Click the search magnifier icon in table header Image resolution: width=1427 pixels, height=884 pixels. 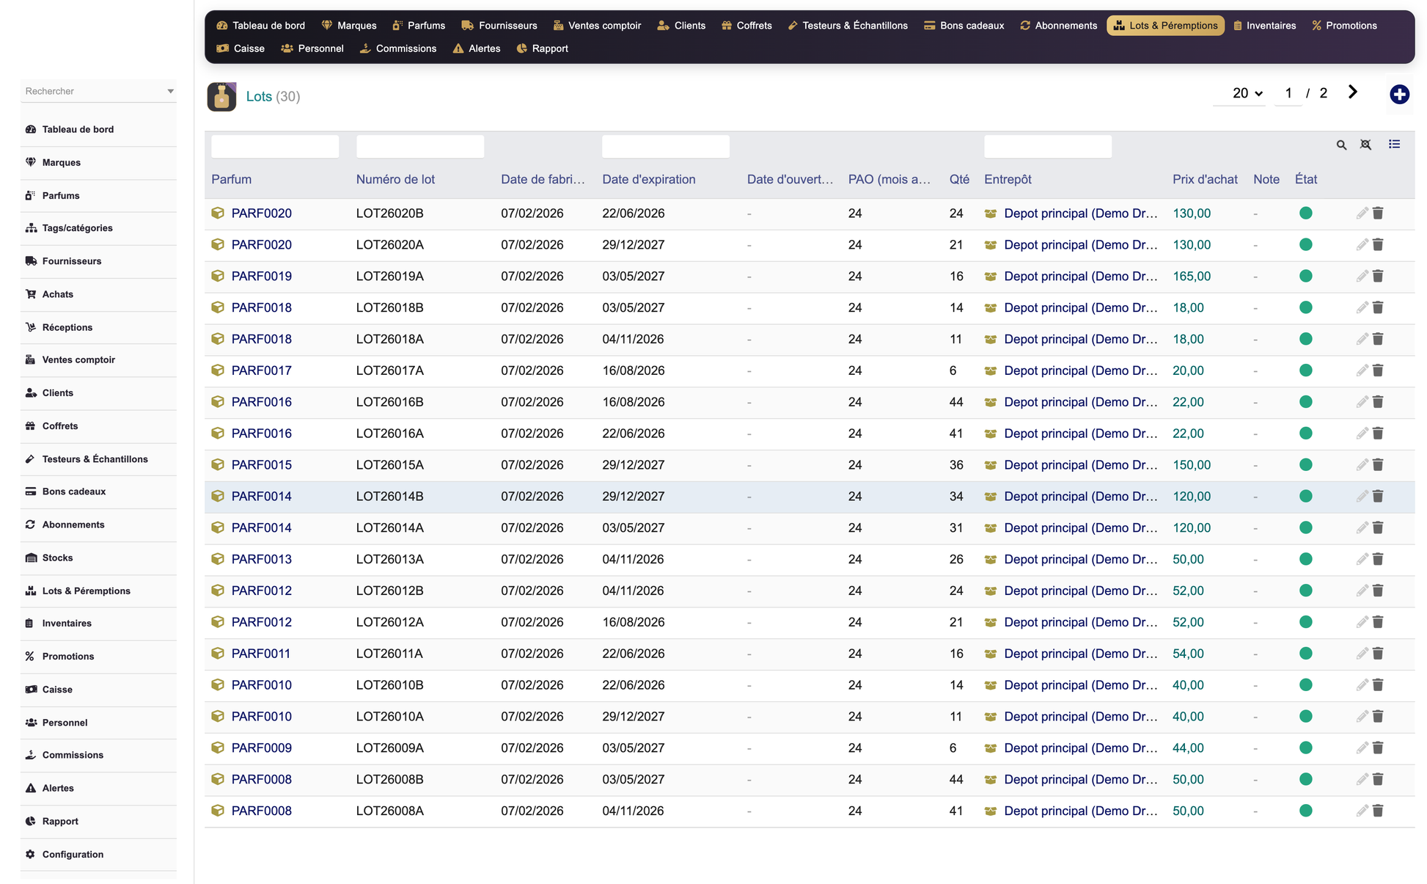(1341, 145)
